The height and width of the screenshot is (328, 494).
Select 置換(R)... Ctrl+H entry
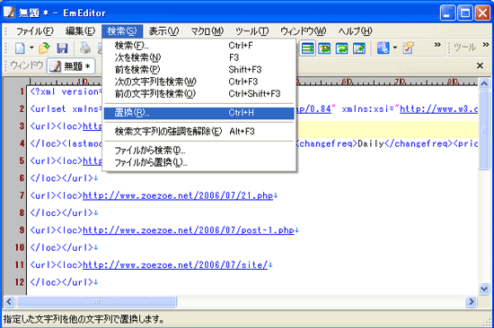(199, 113)
